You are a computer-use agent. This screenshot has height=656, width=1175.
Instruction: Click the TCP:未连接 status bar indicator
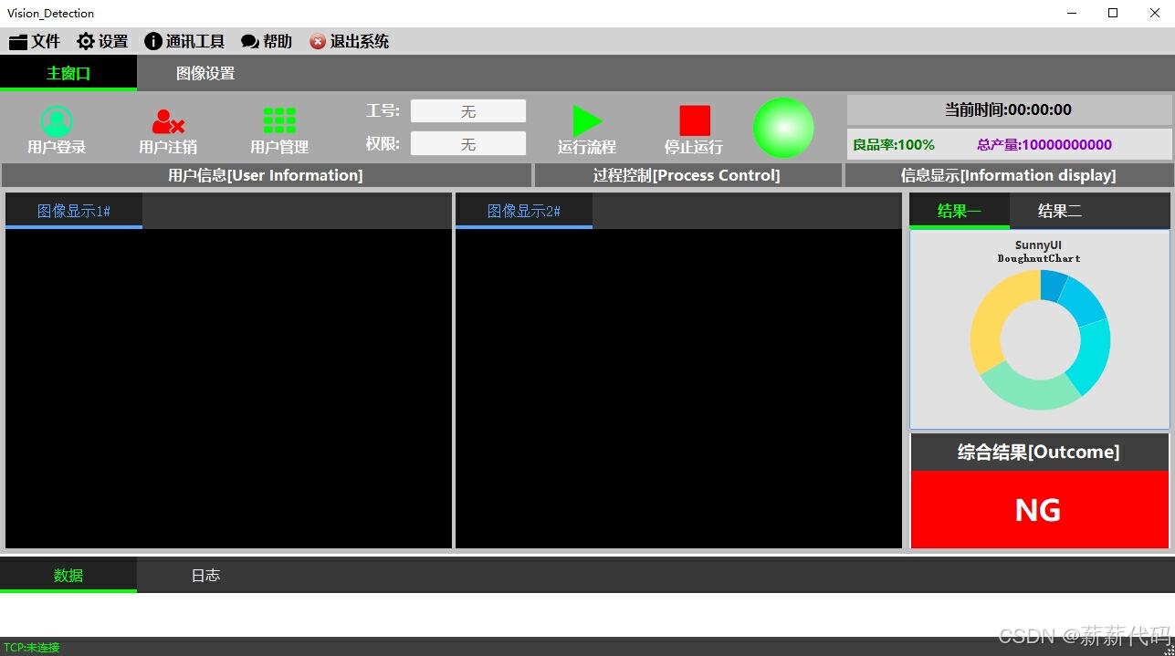pos(33,647)
